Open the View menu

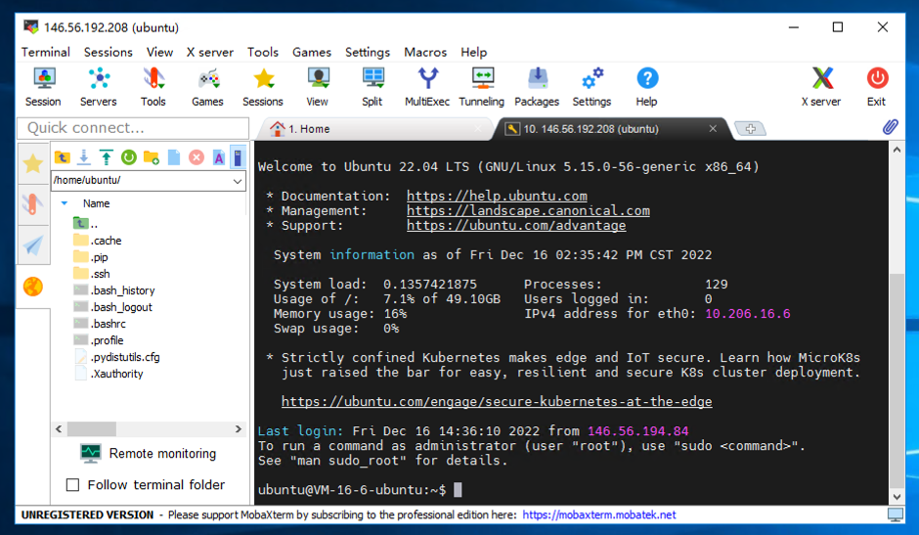[x=159, y=52]
